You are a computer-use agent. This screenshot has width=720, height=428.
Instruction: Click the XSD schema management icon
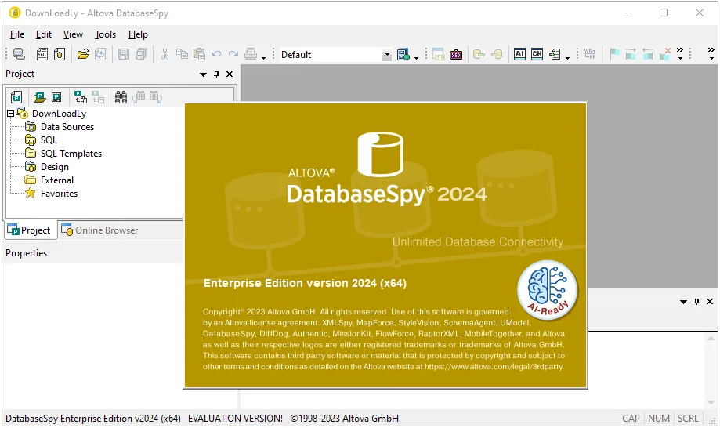pos(456,55)
